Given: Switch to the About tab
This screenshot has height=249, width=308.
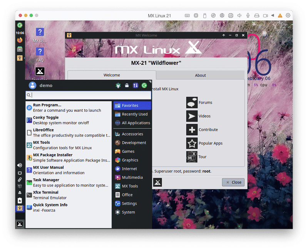Looking at the screenshot, I should point(200,75).
